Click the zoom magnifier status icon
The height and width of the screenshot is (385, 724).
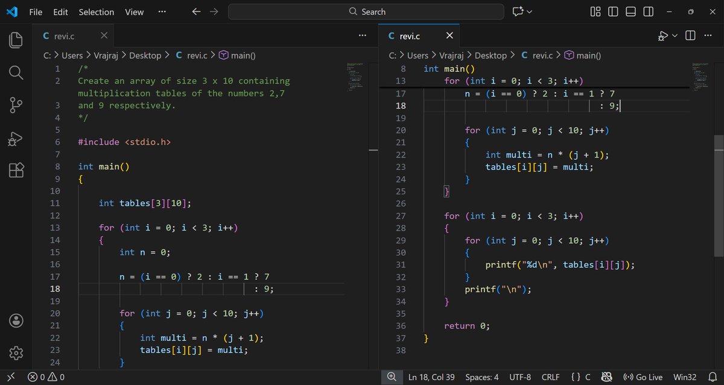[392, 377]
